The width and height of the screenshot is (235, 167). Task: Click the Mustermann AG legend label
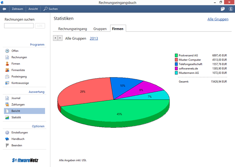[x=189, y=73]
